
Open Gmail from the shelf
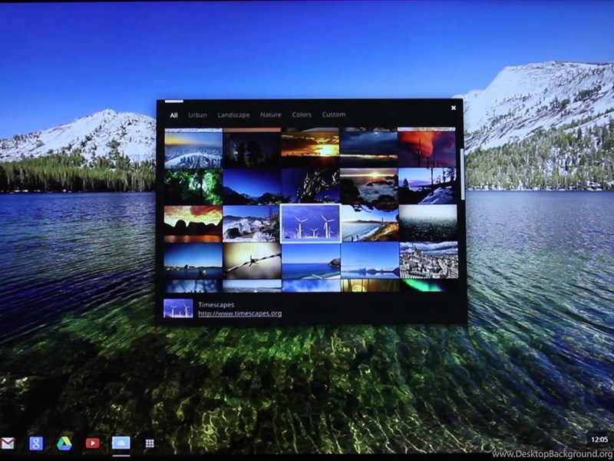click(x=8, y=443)
